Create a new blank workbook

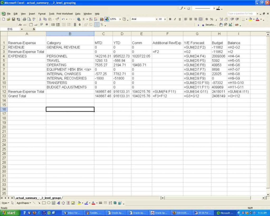3,19
